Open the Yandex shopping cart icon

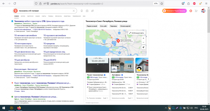point(196,11)
